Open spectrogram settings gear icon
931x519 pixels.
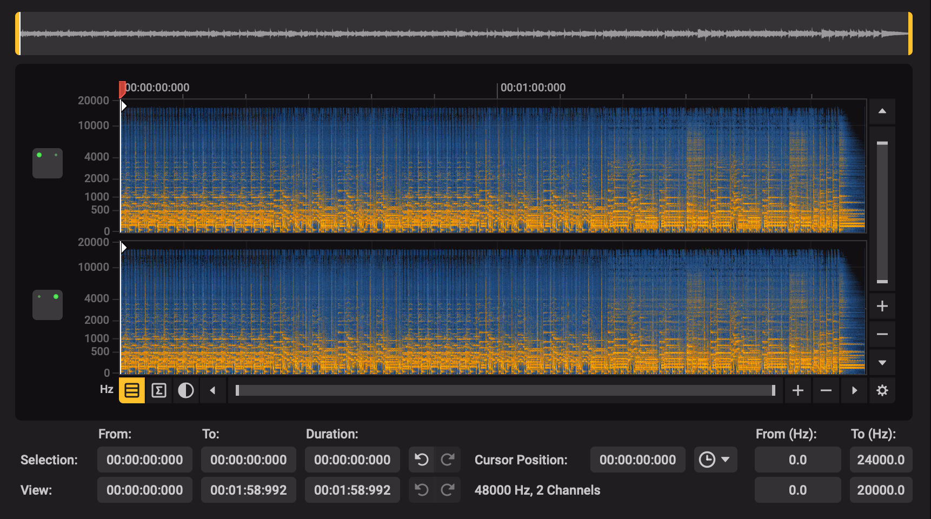(x=882, y=390)
